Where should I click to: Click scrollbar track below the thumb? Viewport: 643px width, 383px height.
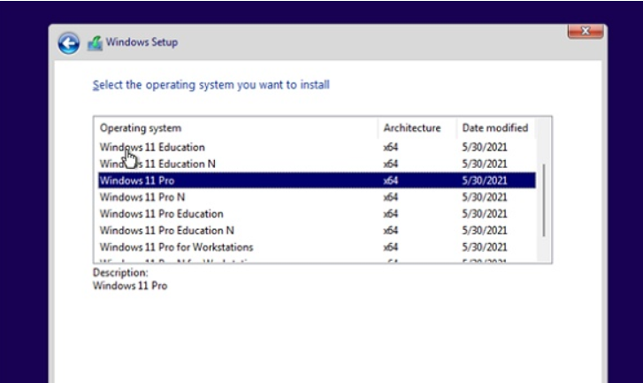point(544,249)
